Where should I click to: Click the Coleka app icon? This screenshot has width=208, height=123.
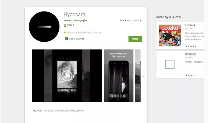pos(170,35)
